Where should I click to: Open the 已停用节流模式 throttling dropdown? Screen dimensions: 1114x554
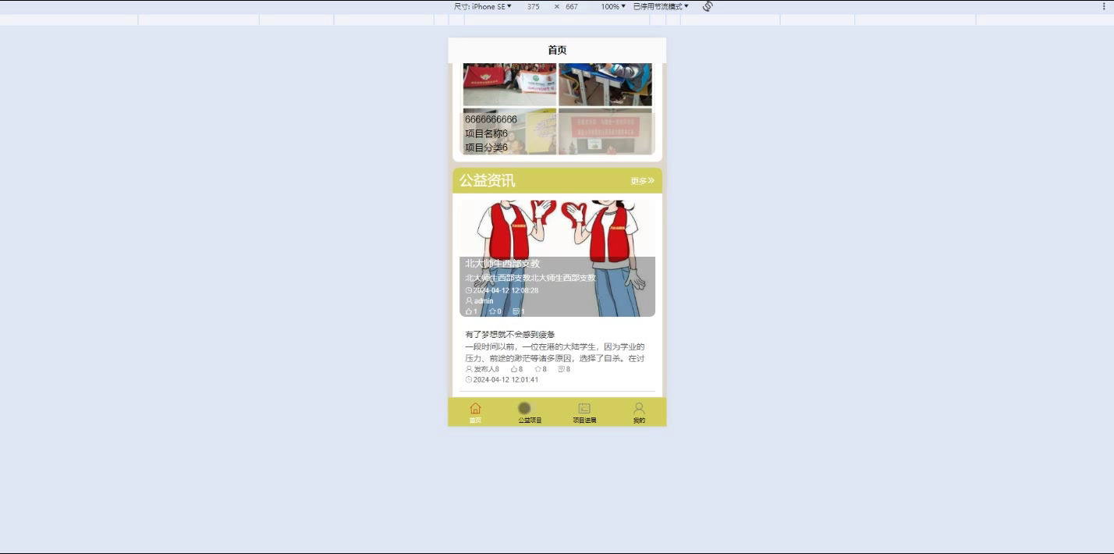pos(661,6)
